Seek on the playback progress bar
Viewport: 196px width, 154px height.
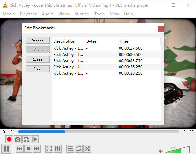[x=98, y=132]
